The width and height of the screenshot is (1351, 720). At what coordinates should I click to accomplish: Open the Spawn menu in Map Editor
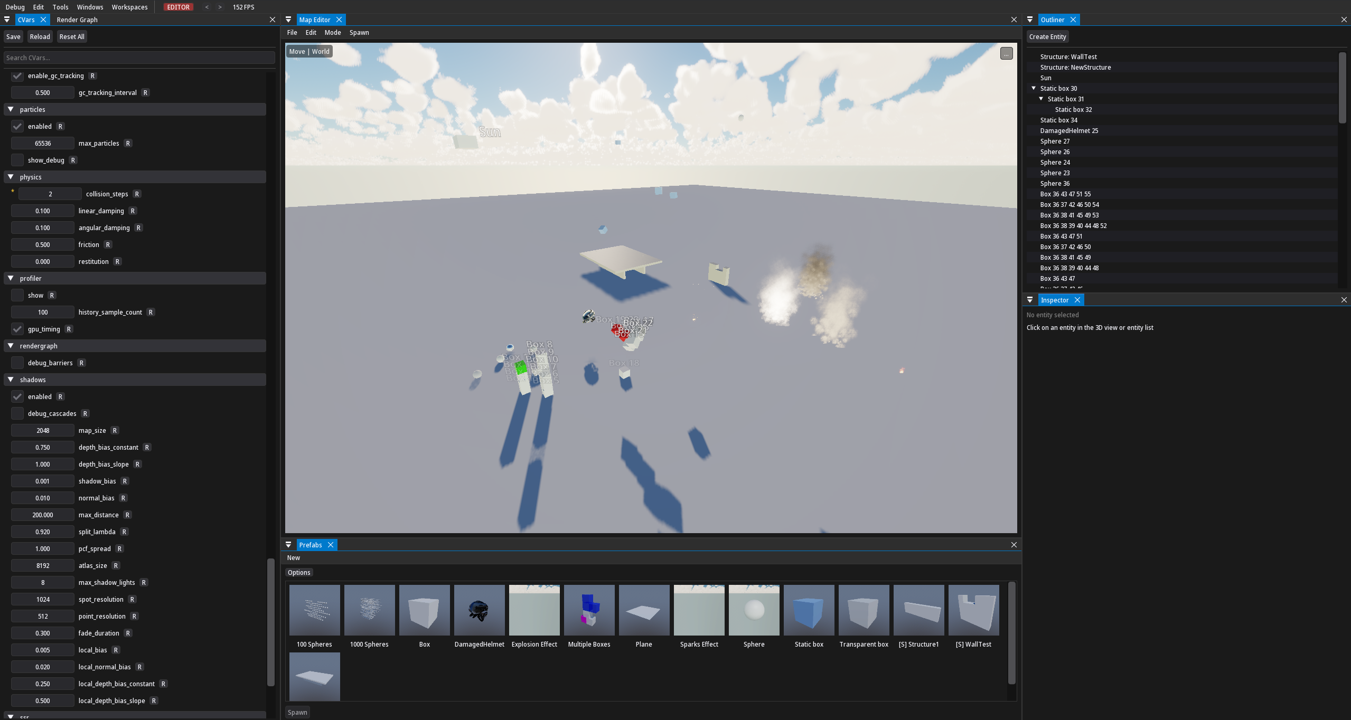coord(360,32)
